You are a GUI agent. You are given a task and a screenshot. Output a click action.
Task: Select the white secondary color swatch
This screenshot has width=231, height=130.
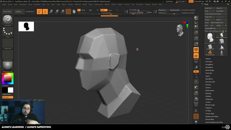10,90
